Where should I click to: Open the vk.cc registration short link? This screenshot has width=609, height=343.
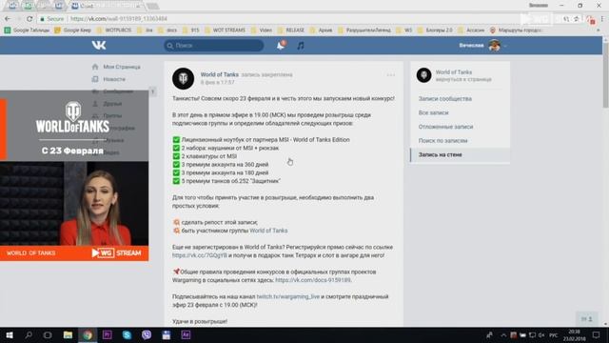click(x=200, y=255)
